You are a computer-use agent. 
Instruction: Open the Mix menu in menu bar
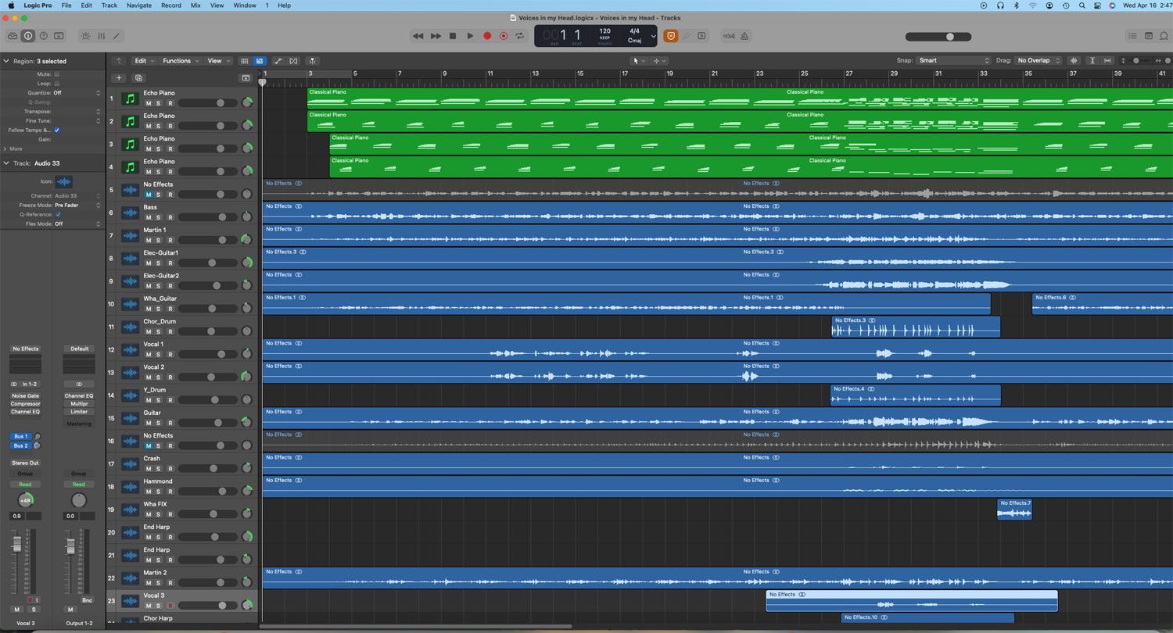click(195, 5)
